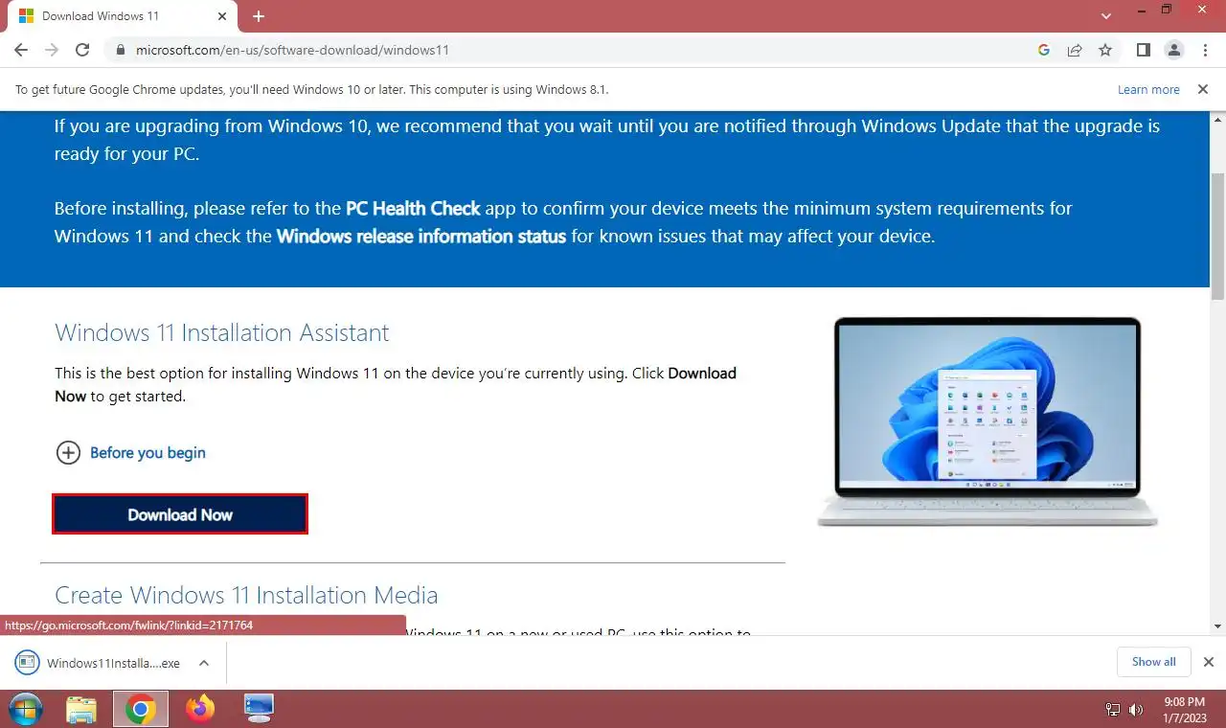Open the tab search chevron
The image size is (1226, 728).
tap(1106, 16)
